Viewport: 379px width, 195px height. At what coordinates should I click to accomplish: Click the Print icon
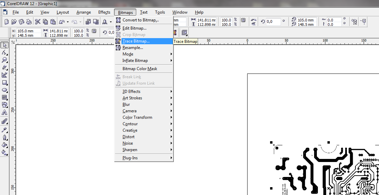pyautogui.click(x=29, y=22)
